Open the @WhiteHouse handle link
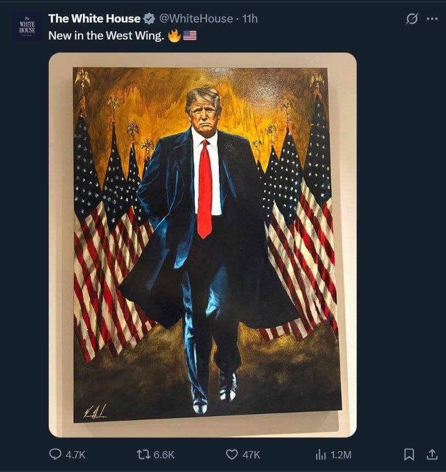Screen dimensions: 446x472 tap(196, 19)
